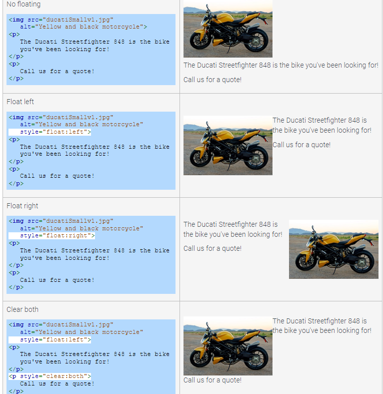Click "Call us for a quote!" beside the Float left image

click(x=301, y=145)
